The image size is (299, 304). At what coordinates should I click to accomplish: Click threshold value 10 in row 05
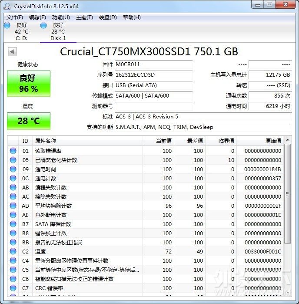[x=231, y=160]
